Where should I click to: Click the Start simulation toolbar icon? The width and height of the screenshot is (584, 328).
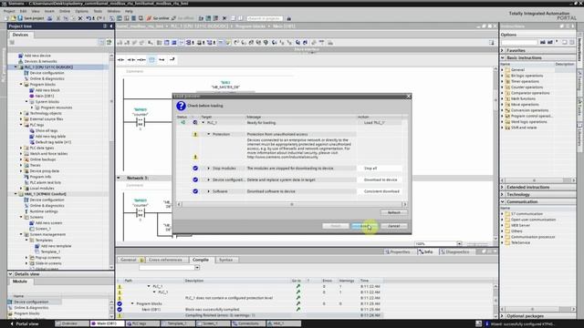coord(134,18)
